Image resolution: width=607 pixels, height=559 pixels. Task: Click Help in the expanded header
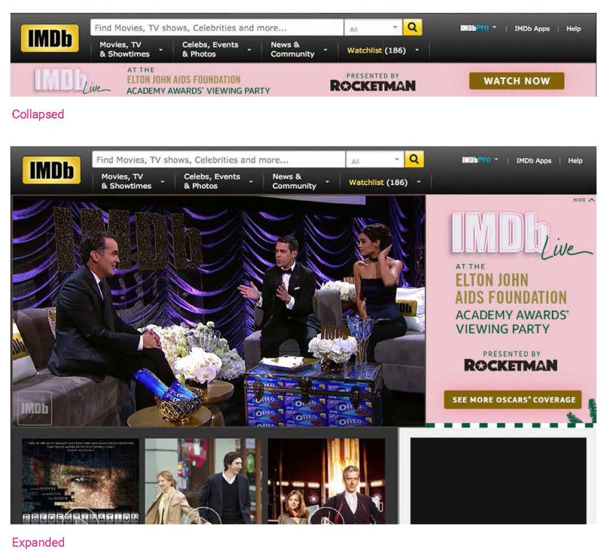[x=575, y=160]
